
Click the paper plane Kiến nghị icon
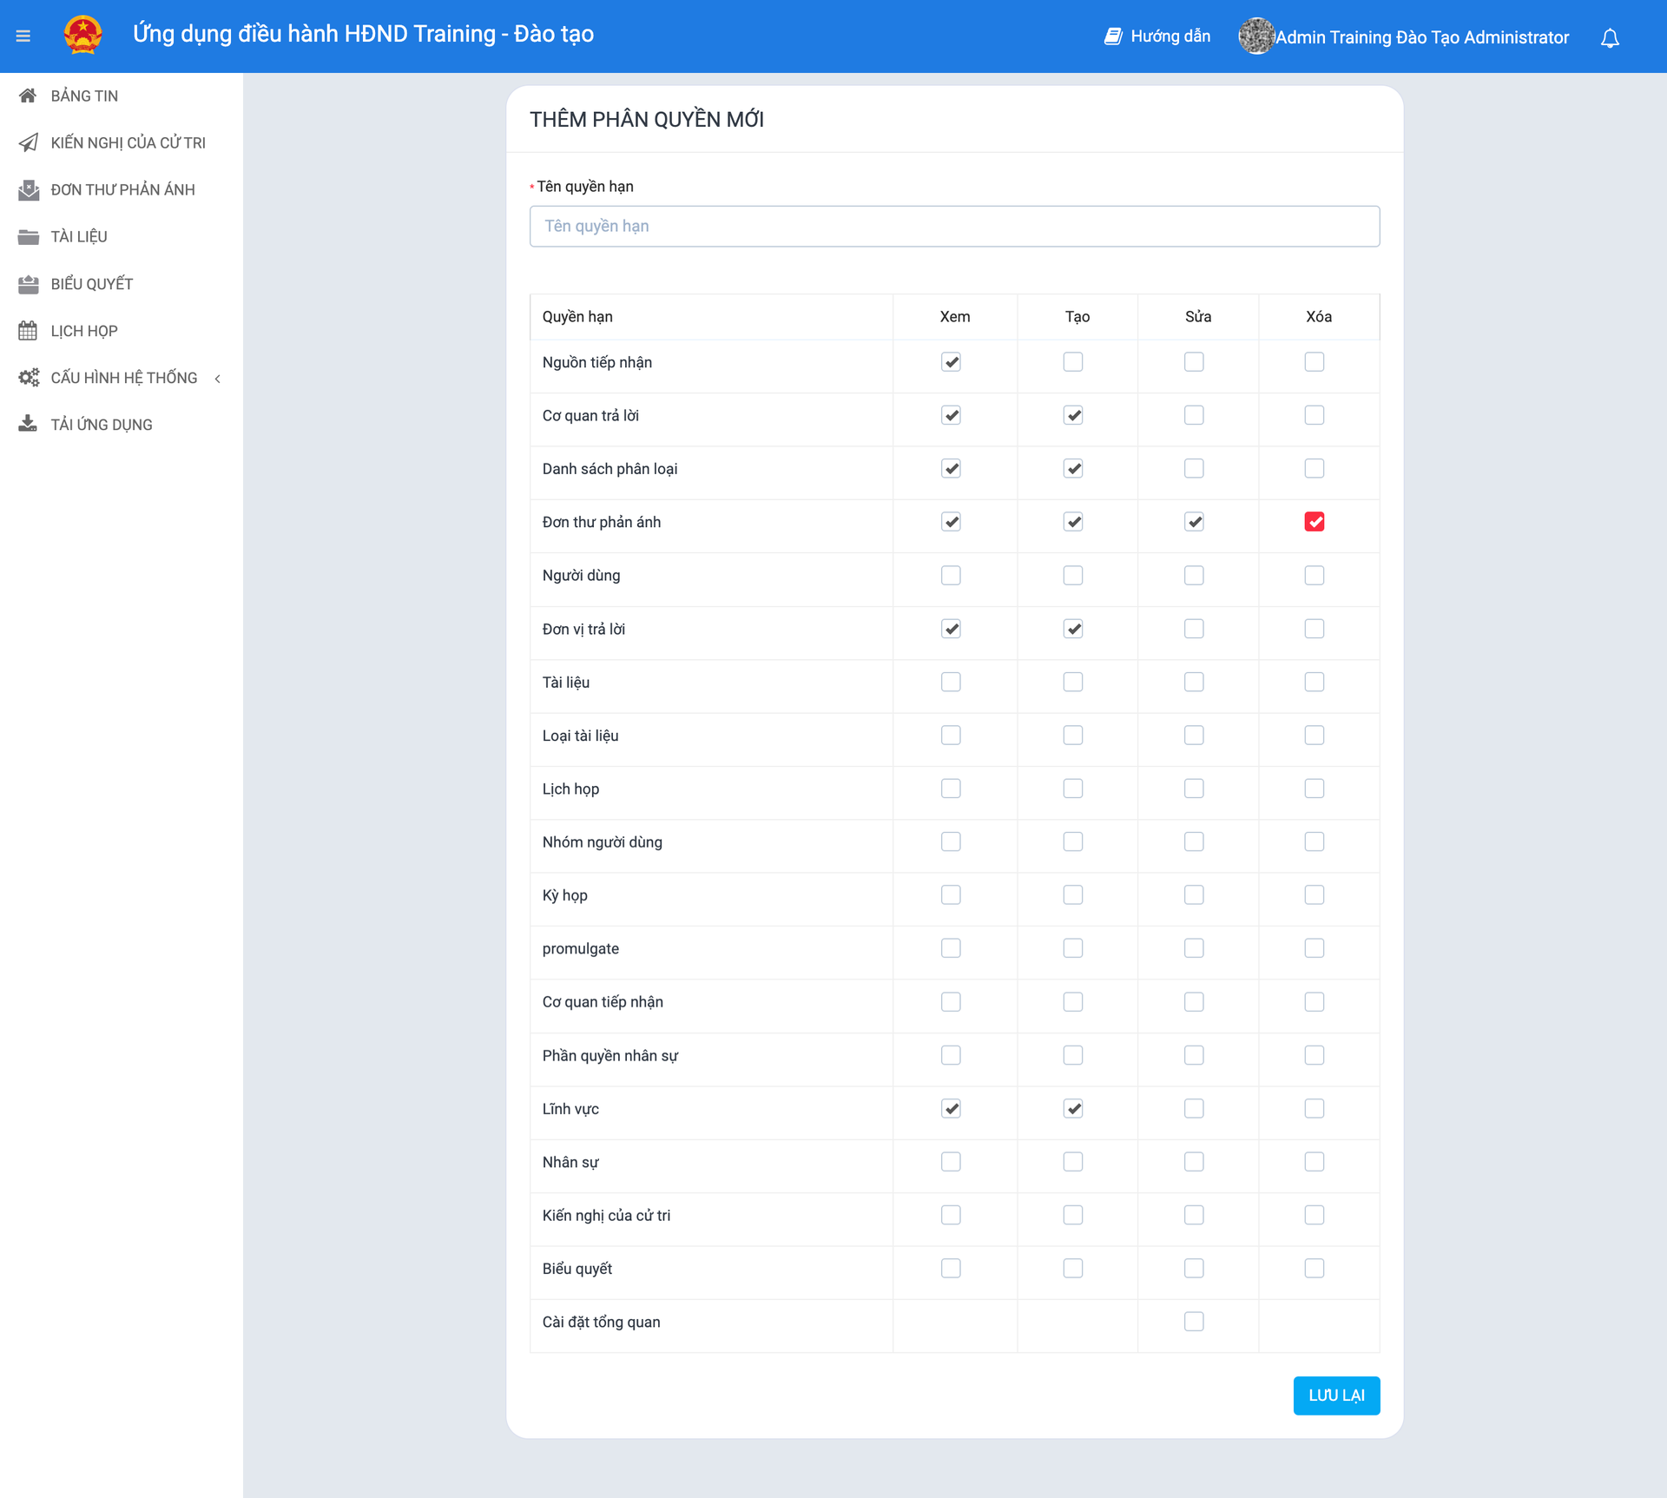28,142
